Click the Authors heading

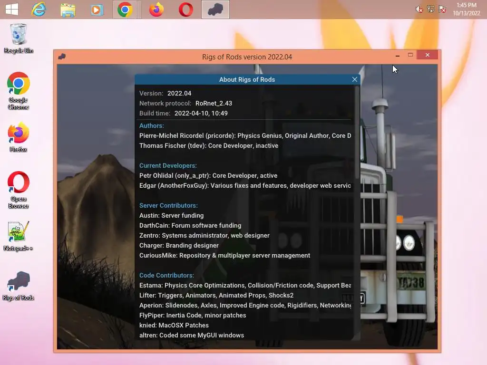(x=152, y=125)
